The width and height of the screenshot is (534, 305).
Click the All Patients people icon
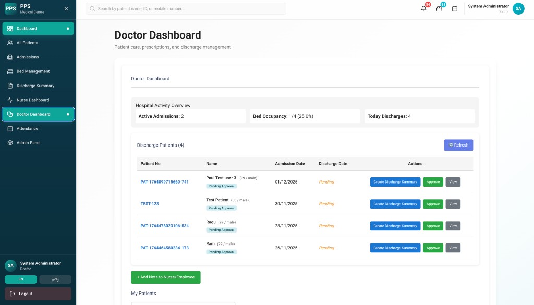10,43
